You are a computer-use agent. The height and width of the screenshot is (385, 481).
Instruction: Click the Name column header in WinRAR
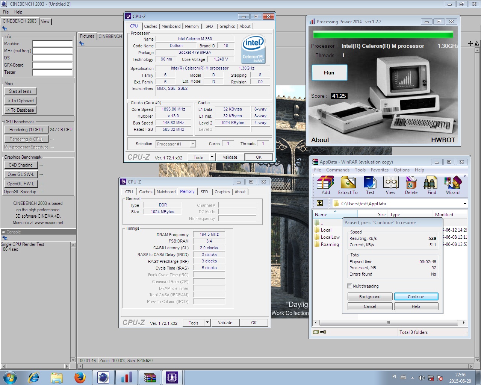[x=335, y=215]
